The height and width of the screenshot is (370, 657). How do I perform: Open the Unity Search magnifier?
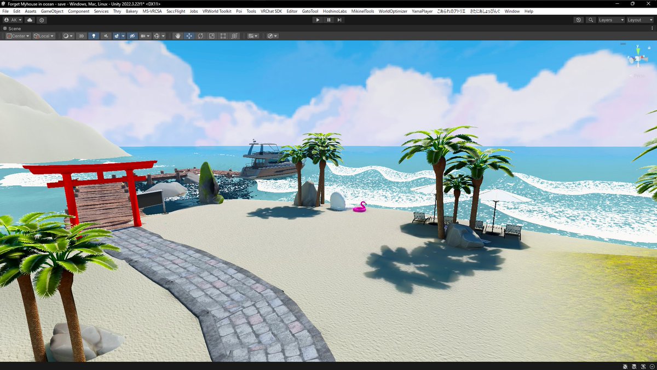click(591, 20)
